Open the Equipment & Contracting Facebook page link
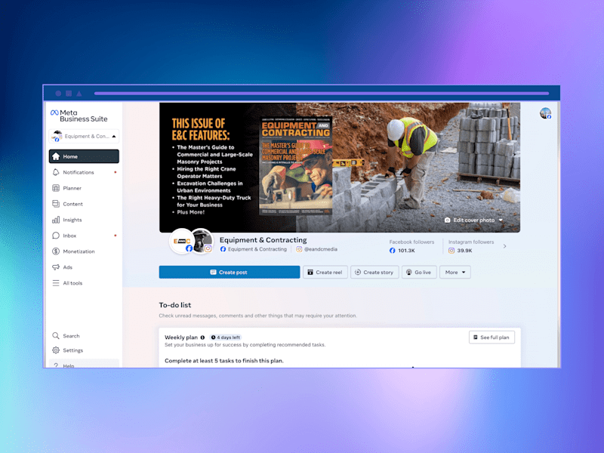This screenshot has height=453, width=604. 254,249
